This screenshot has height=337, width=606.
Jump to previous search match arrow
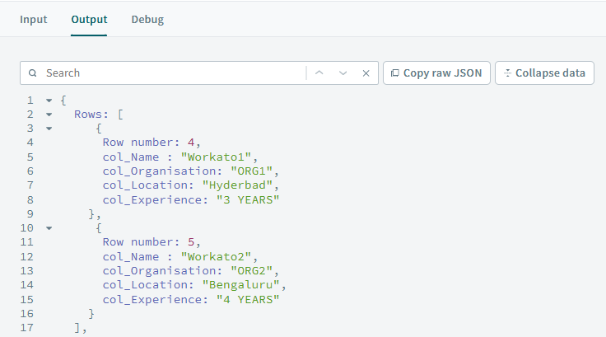(x=319, y=73)
